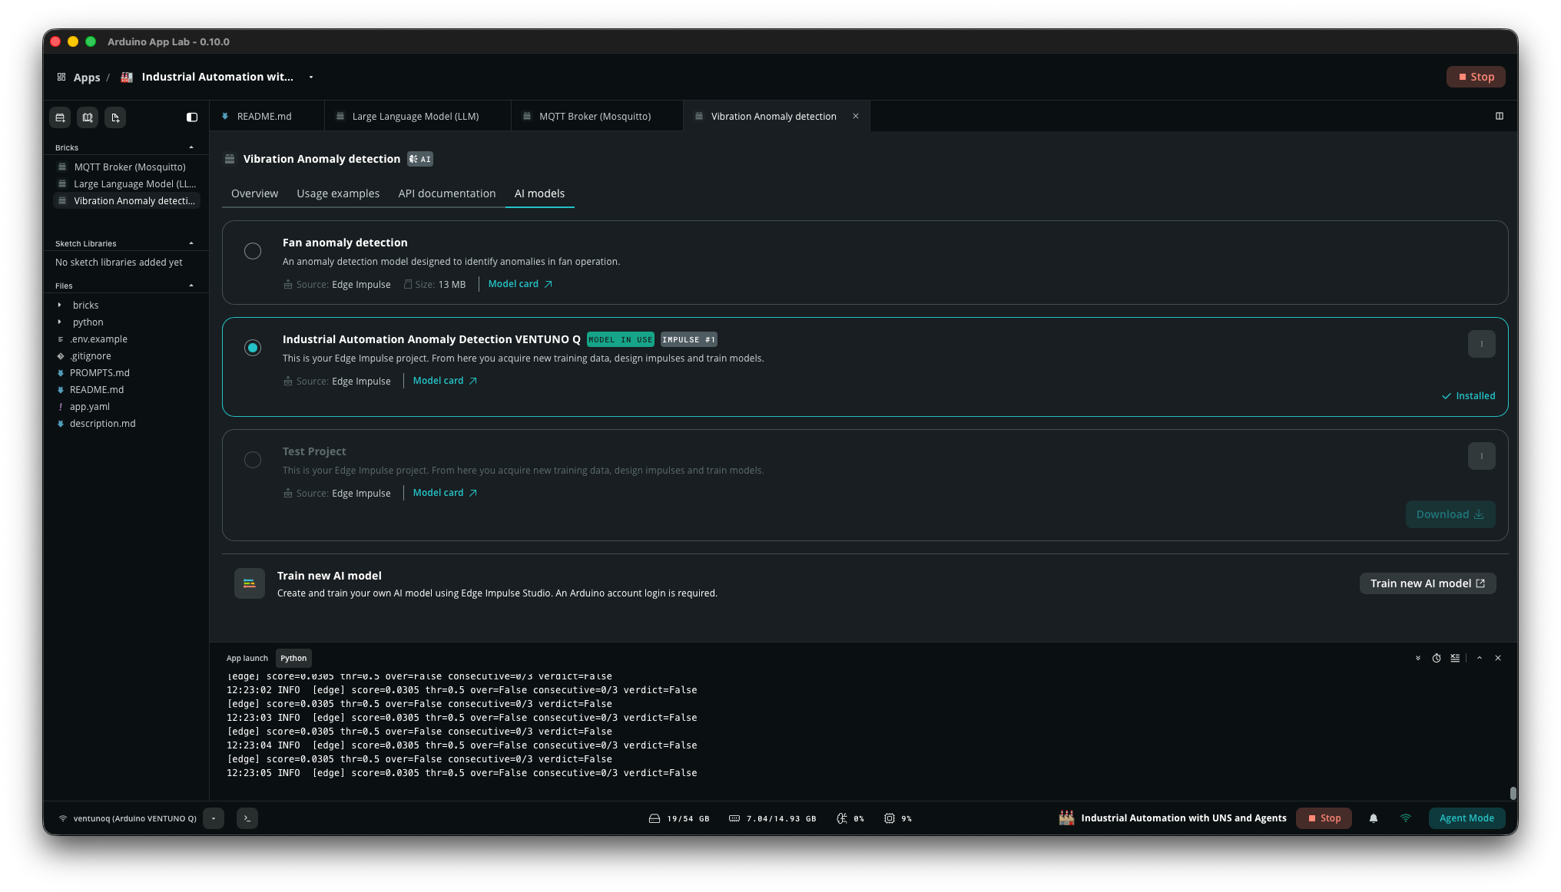This screenshot has height=892, width=1561.
Task: Toggle the left sidebar panel visibility icon
Action: (192, 117)
